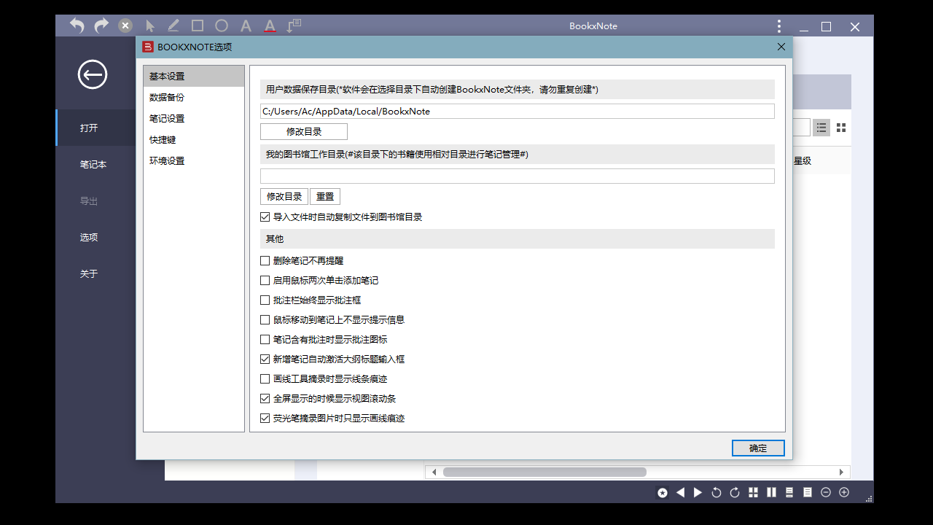933x525 pixels.
Task: Click the 重置 reset button
Action: [x=325, y=196]
